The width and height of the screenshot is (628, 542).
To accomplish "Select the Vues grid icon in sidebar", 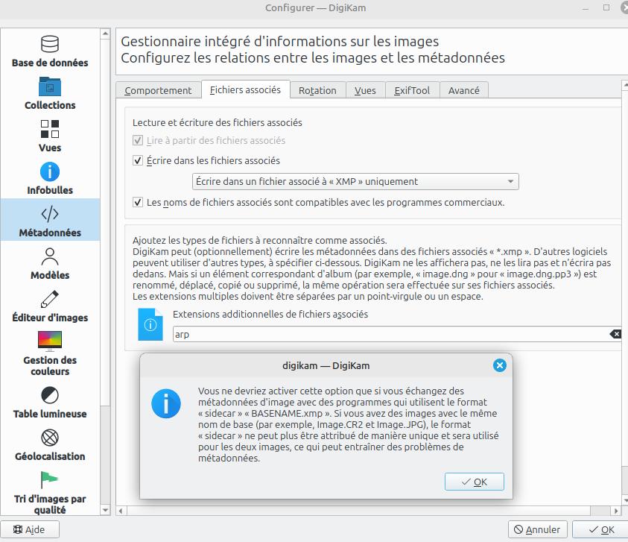I will point(50,129).
